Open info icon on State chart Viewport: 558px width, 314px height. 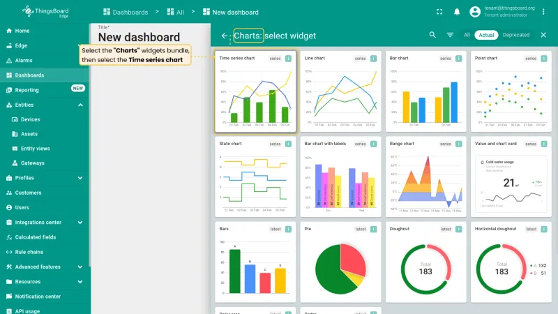[x=288, y=144]
